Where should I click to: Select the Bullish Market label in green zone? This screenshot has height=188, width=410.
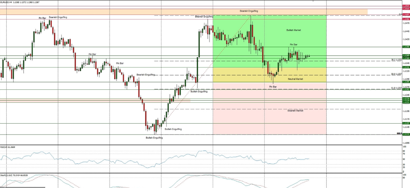tap(293, 30)
